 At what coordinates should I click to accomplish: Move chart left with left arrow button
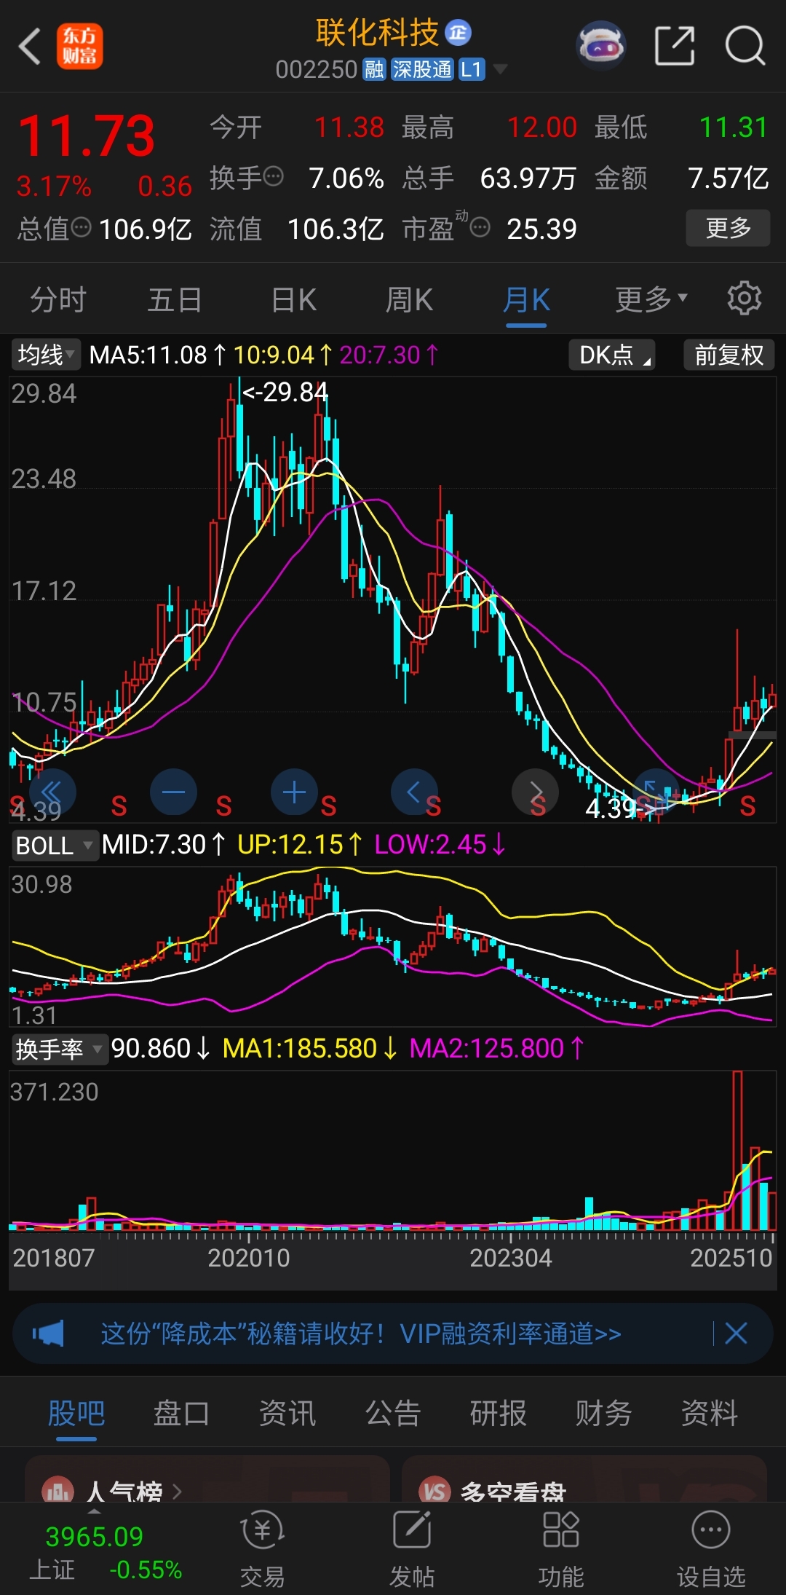pos(414,792)
